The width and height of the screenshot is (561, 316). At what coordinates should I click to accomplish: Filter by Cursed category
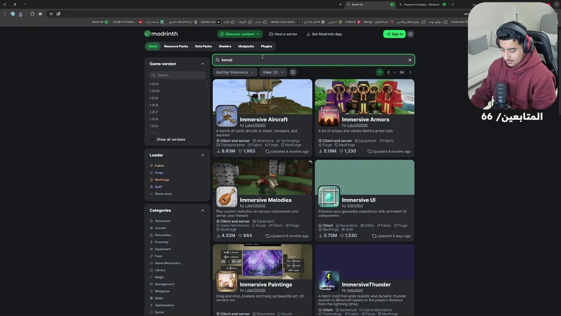point(158,228)
